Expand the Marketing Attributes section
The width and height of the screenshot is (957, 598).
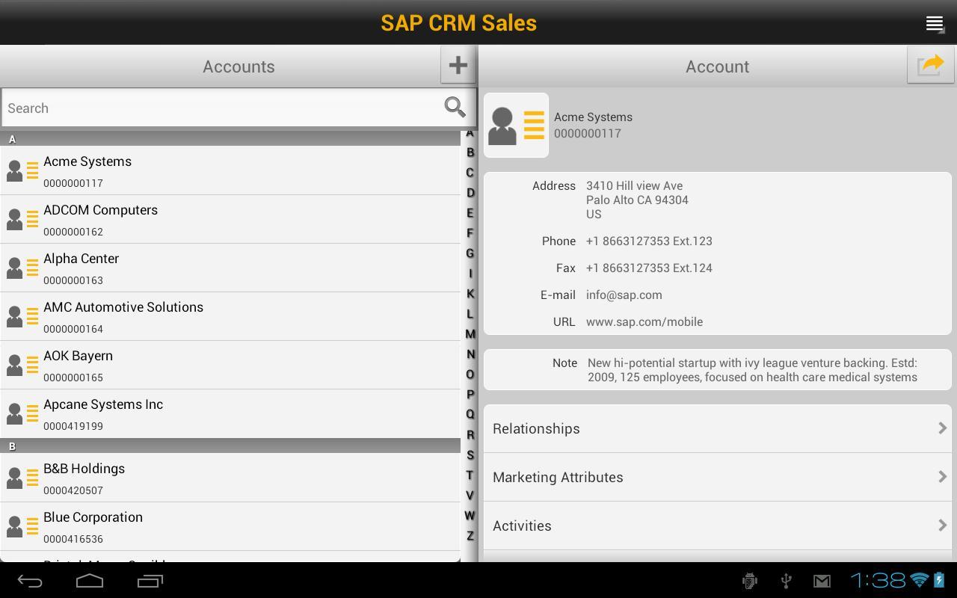pos(716,477)
